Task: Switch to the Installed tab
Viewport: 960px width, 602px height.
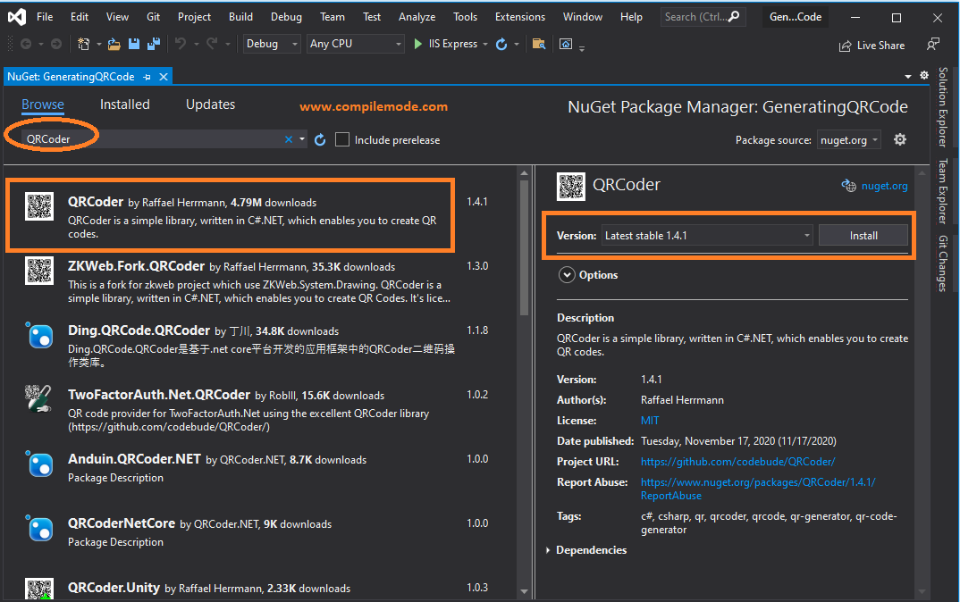Action: point(124,104)
